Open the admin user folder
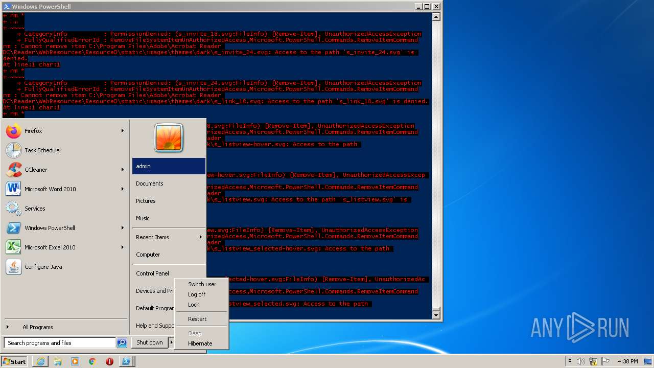654x368 pixels. click(169, 166)
